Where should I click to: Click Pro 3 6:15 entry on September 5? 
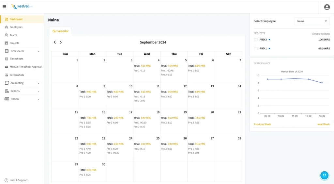click(x=167, y=75)
